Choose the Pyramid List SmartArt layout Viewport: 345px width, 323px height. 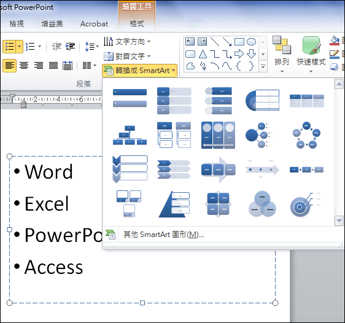tap(174, 204)
